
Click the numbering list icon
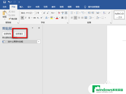[x=77, y=13]
